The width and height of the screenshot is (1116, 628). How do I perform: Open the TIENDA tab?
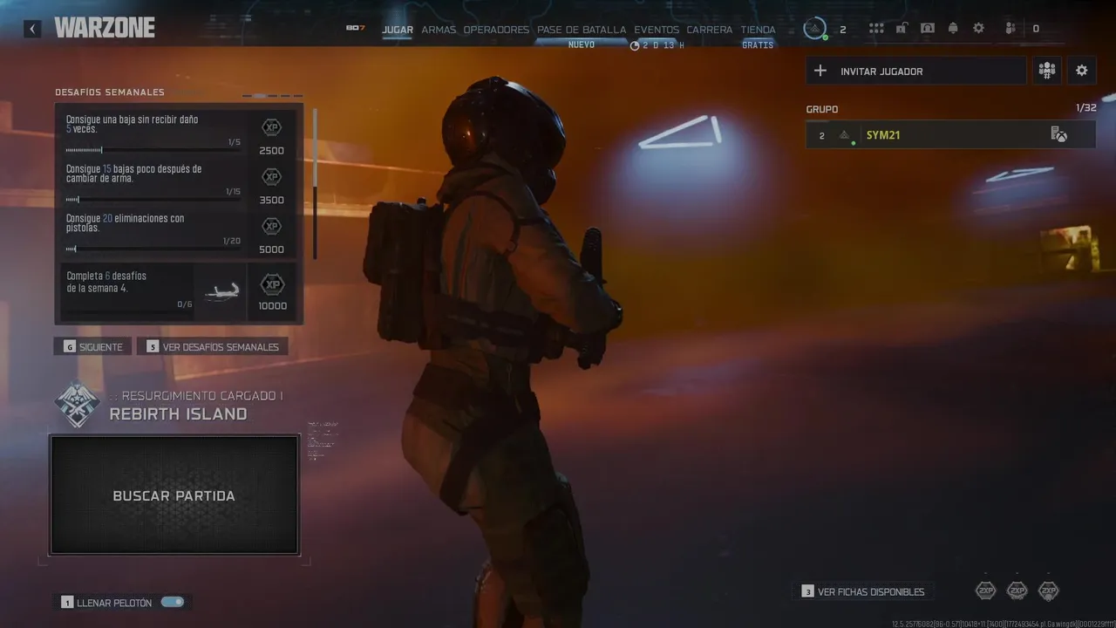pos(758,30)
